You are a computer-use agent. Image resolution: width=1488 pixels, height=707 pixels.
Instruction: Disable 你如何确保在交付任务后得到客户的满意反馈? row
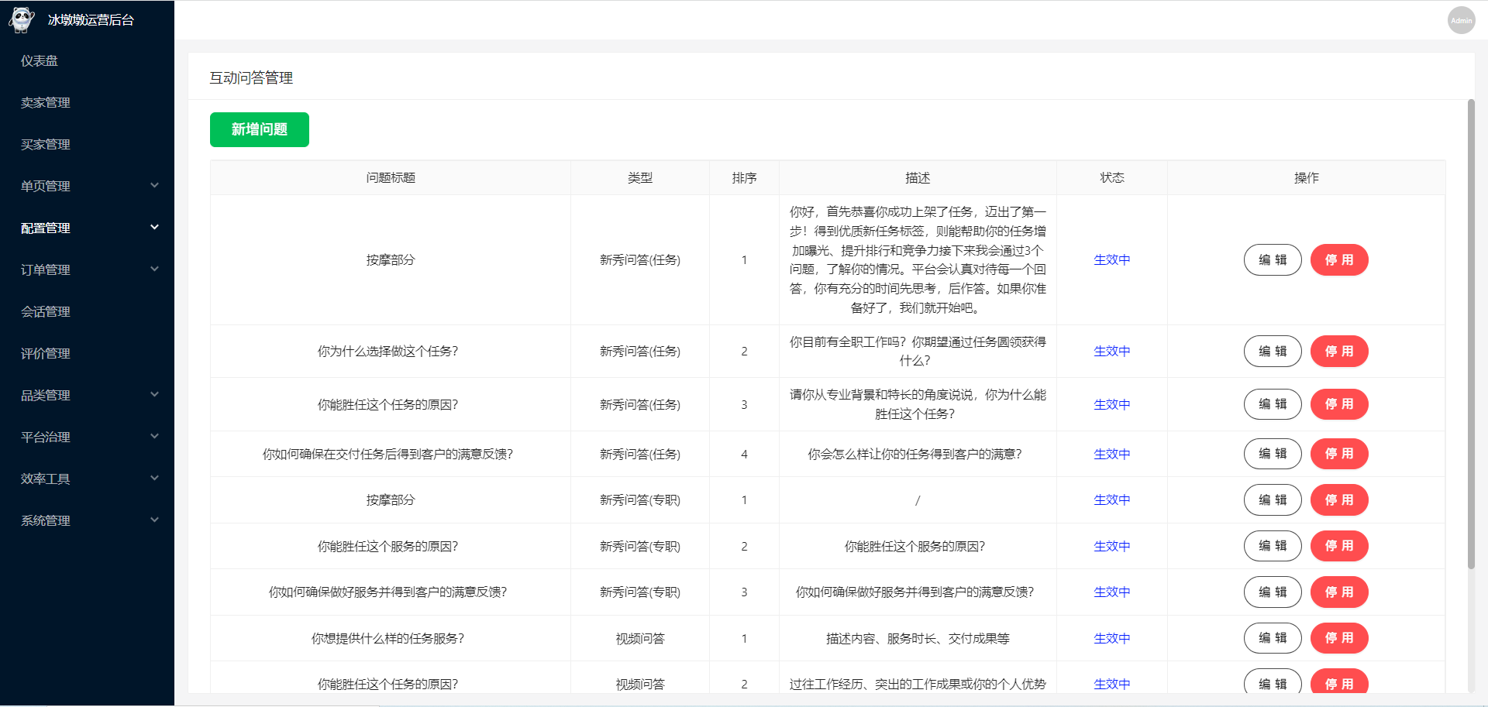1339,454
